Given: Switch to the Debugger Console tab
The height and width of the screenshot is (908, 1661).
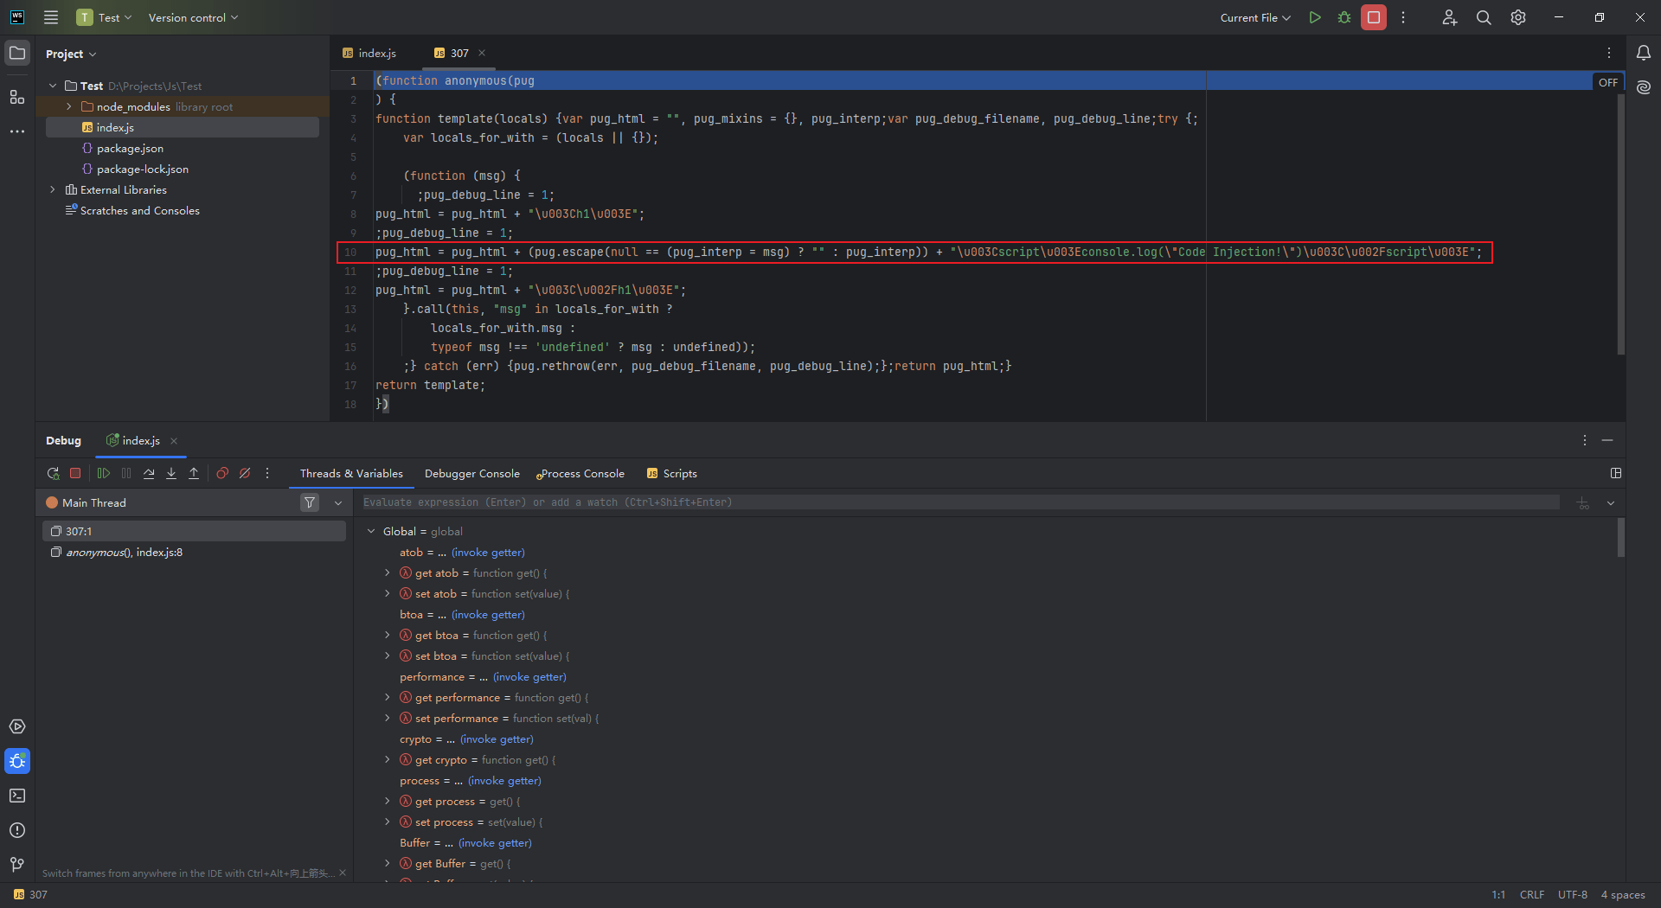Looking at the screenshot, I should [471, 473].
